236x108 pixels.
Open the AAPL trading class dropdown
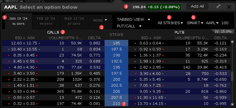click(212, 23)
